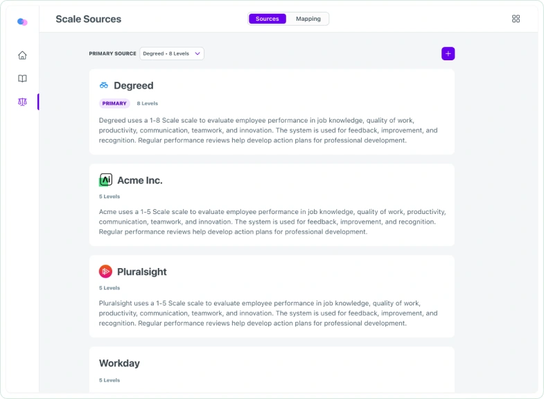Viewport: 544px width, 399px height.
Task: Click the app logo at top left
Action: [x=22, y=22]
